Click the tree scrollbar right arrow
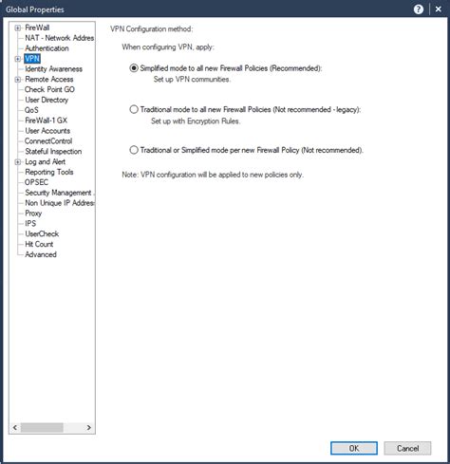450x464 pixels. coord(89,428)
